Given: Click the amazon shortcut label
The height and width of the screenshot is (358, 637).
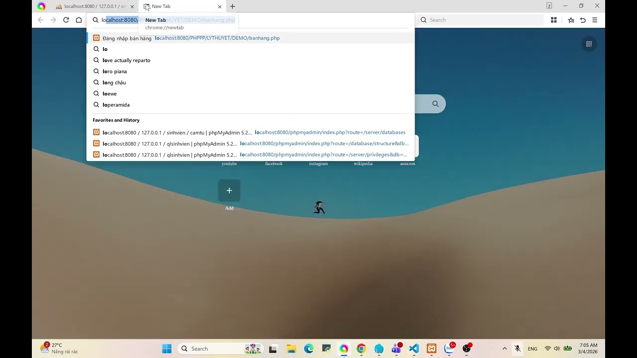Looking at the screenshot, I should click(x=408, y=164).
